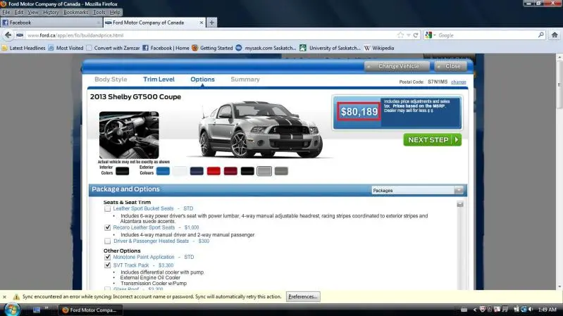This screenshot has width=563, height=316.
Task: Open the Windows Start orb
Action: [11, 309]
